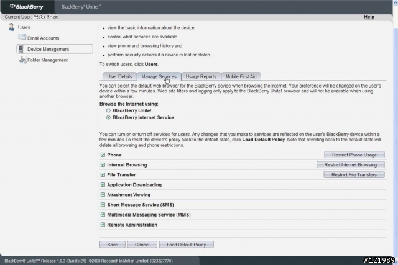Click the Users person icon
This screenshot has width=398, height=265.
[11, 27]
